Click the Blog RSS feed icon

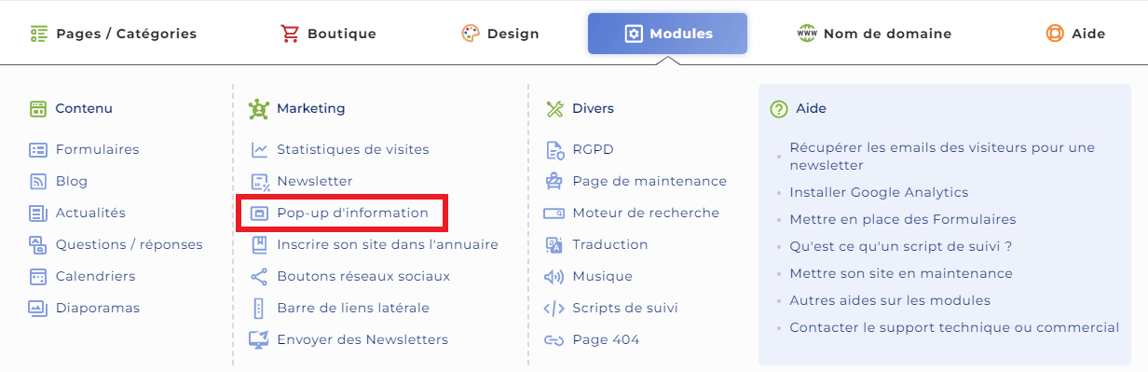tap(38, 181)
